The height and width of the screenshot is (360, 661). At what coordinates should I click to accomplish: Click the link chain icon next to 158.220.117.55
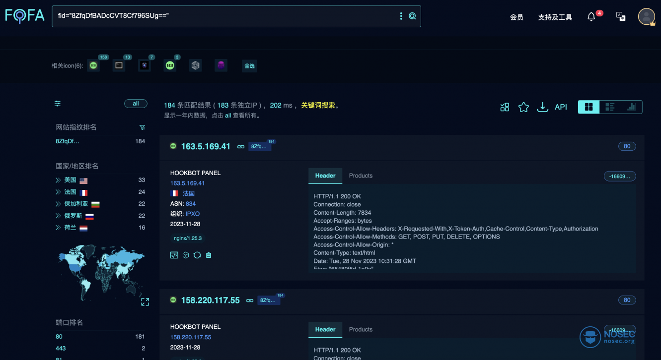250,300
